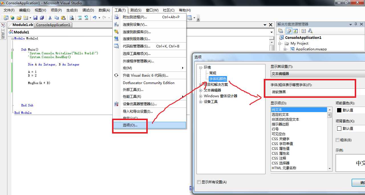The width and height of the screenshot is (365, 195).
Task: Click the Undo arrow icon
Action: [x=95, y=18]
